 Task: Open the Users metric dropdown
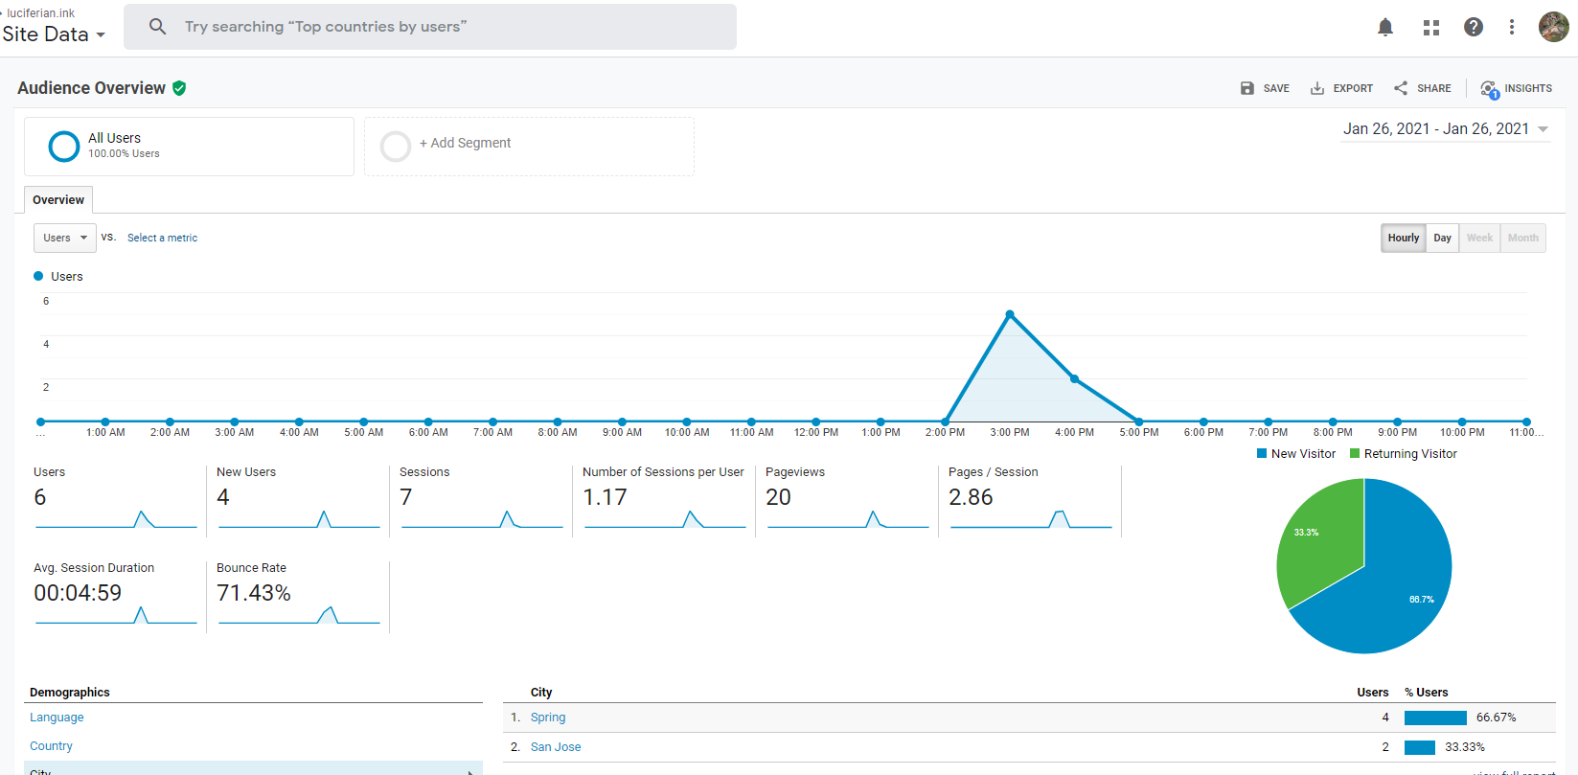click(x=64, y=238)
